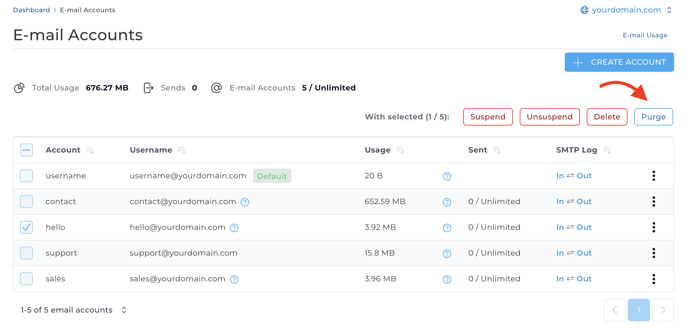Open the three-dot menu for the support account
Image resolution: width=687 pixels, height=329 pixels.
pos(654,253)
